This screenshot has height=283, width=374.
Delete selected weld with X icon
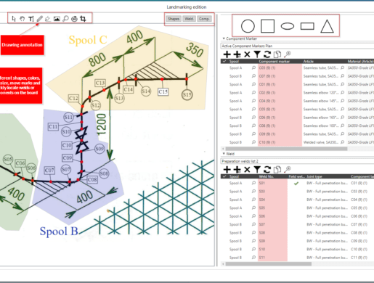247,170
